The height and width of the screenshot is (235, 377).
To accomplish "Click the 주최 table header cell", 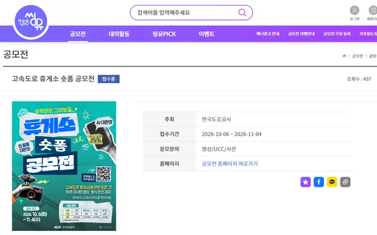I will click(169, 119).
